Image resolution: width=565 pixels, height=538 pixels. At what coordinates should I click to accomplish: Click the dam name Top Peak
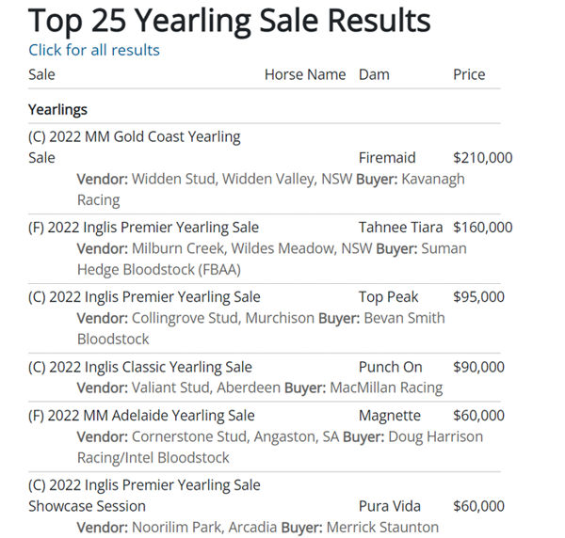tap(389, 297)
